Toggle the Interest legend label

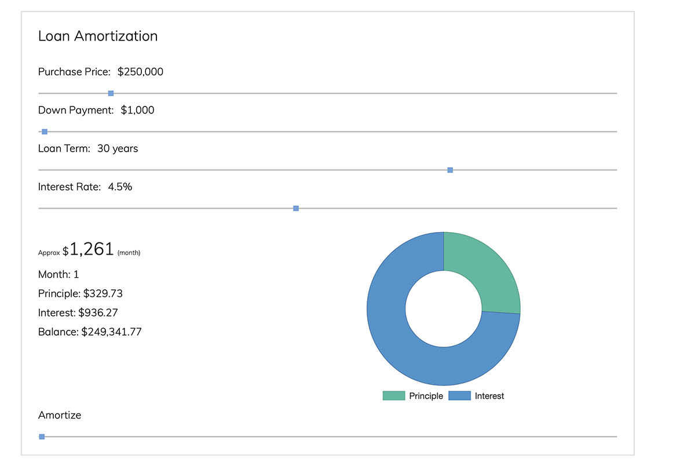click(489, 396)
